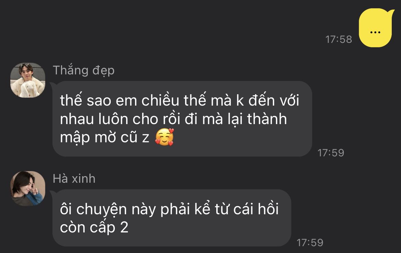Viewport: 401px width, 253px height.
Task: Tap the smiling hearts emoji in message
Action: pyautogui.click(x=165, y=137)
